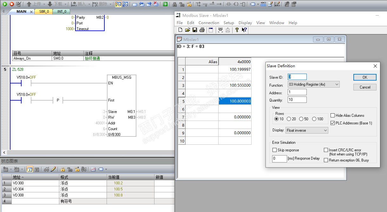Open the 下载 download dropdown arrow
The image size is (387, 212).
[65, 4]
